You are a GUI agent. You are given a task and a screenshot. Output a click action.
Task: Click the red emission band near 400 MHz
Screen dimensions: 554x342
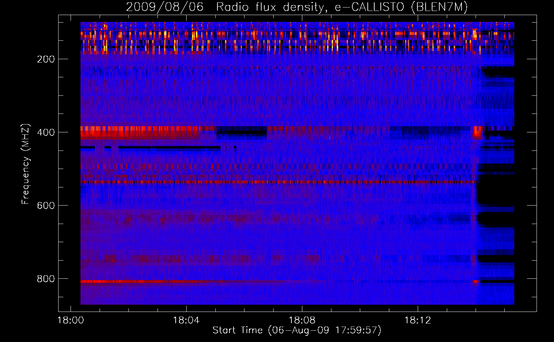pyautogui.click(x=148, y=132)
